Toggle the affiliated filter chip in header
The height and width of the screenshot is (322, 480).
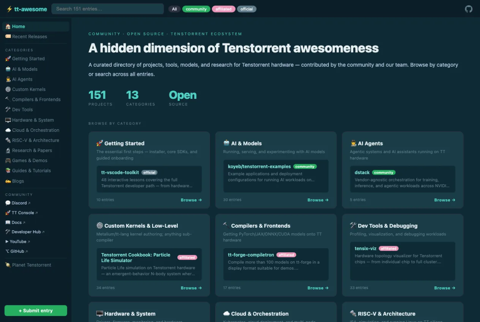[224, 9]
